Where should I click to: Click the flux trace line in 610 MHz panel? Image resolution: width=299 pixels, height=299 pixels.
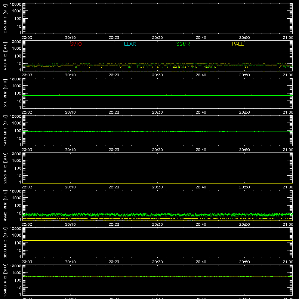point(157,95)
